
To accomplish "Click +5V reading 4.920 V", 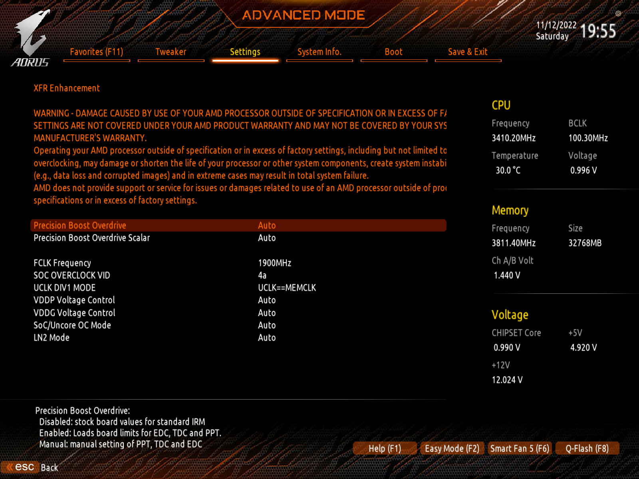I will point(583,348).
